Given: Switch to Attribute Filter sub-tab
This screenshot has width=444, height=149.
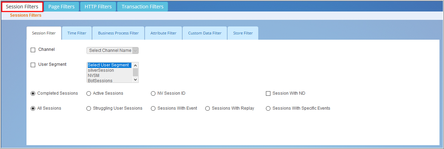Looking at the screenshot, I should coord(163,33).
